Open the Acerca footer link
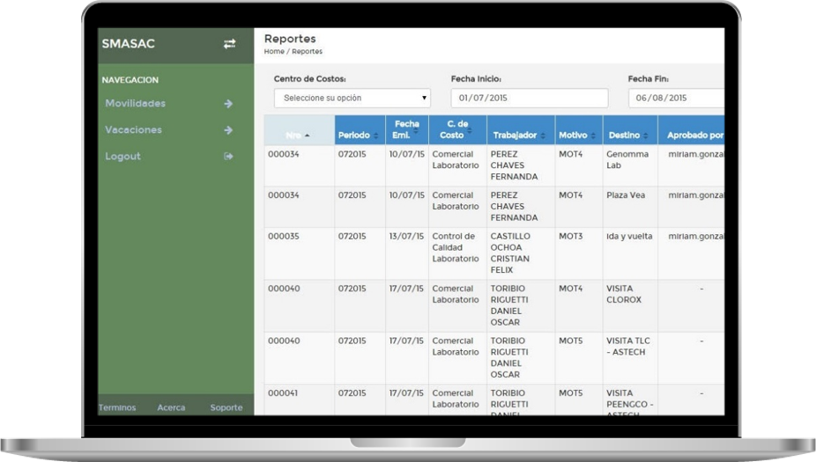816x462 pixels. coord(171,407)
